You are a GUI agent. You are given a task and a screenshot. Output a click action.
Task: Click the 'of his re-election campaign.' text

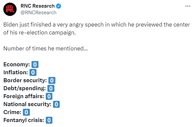point(39,33)
